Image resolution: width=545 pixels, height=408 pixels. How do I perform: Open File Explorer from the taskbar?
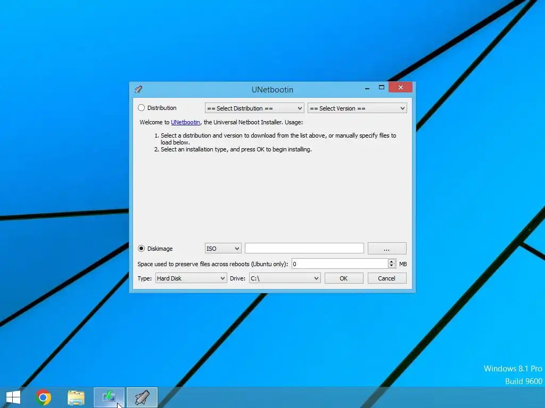pyautogui.click(x=76, y=397)
